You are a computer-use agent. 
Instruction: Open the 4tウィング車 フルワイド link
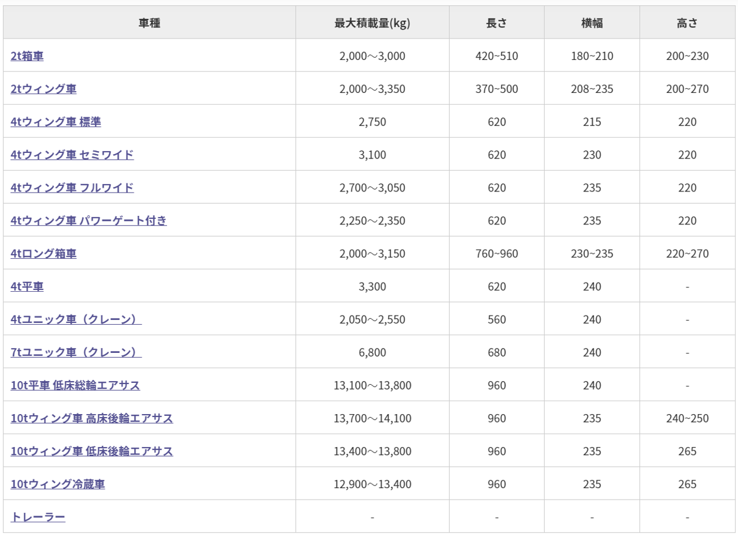point(72,188)
